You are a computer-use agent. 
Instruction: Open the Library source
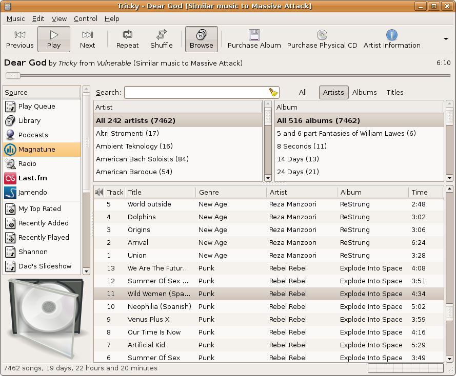coord(42,120)
